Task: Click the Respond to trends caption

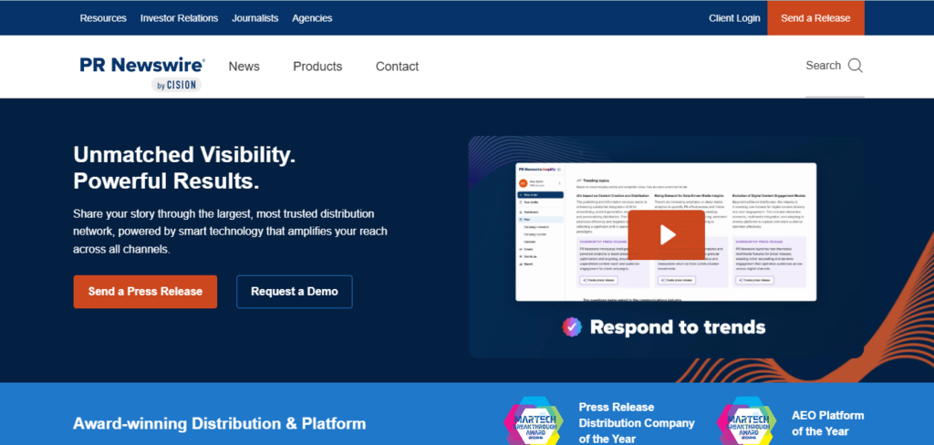Action: (678, 327)
